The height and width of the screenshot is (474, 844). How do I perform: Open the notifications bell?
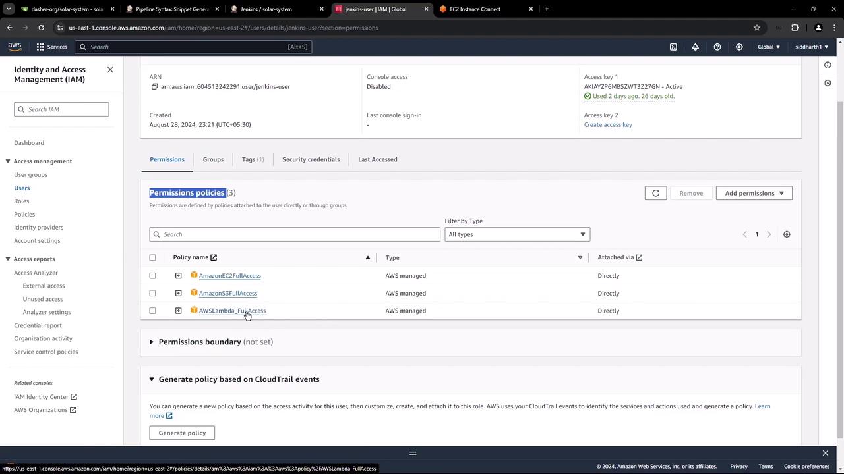[x=695, y=47]
